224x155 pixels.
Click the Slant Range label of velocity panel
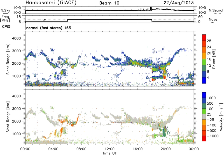(x=8, y=117)
